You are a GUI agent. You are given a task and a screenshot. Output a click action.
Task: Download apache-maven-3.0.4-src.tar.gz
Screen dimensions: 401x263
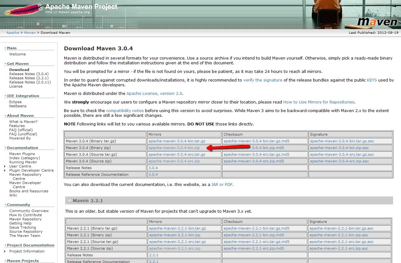[177, 154]
